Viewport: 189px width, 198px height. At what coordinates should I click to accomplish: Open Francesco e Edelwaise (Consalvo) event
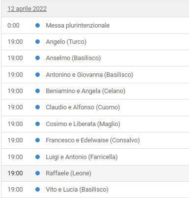(x=93, y=140)
